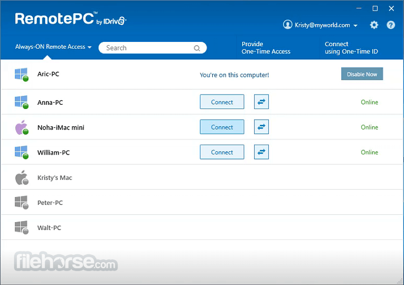Open file transfer for Noha-iMac mini
This screenshot has width=404, height=285.
[261, 127]
